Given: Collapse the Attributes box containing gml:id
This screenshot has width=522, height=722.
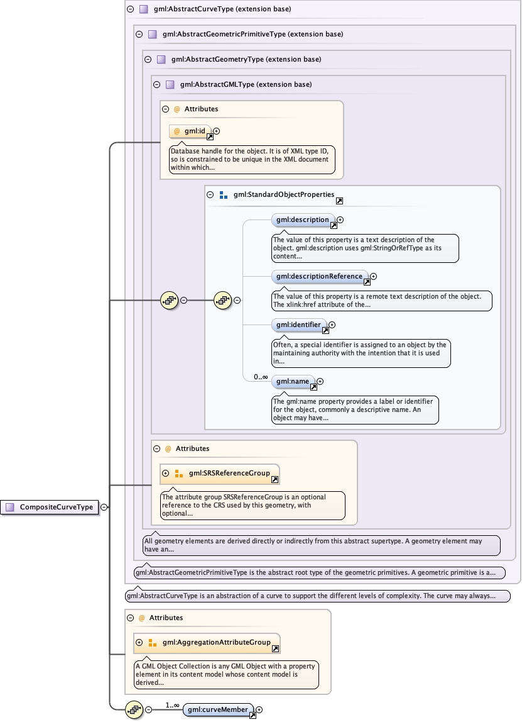Looking at the screenshot, I should pyautogui.click(x=166, y=109).
